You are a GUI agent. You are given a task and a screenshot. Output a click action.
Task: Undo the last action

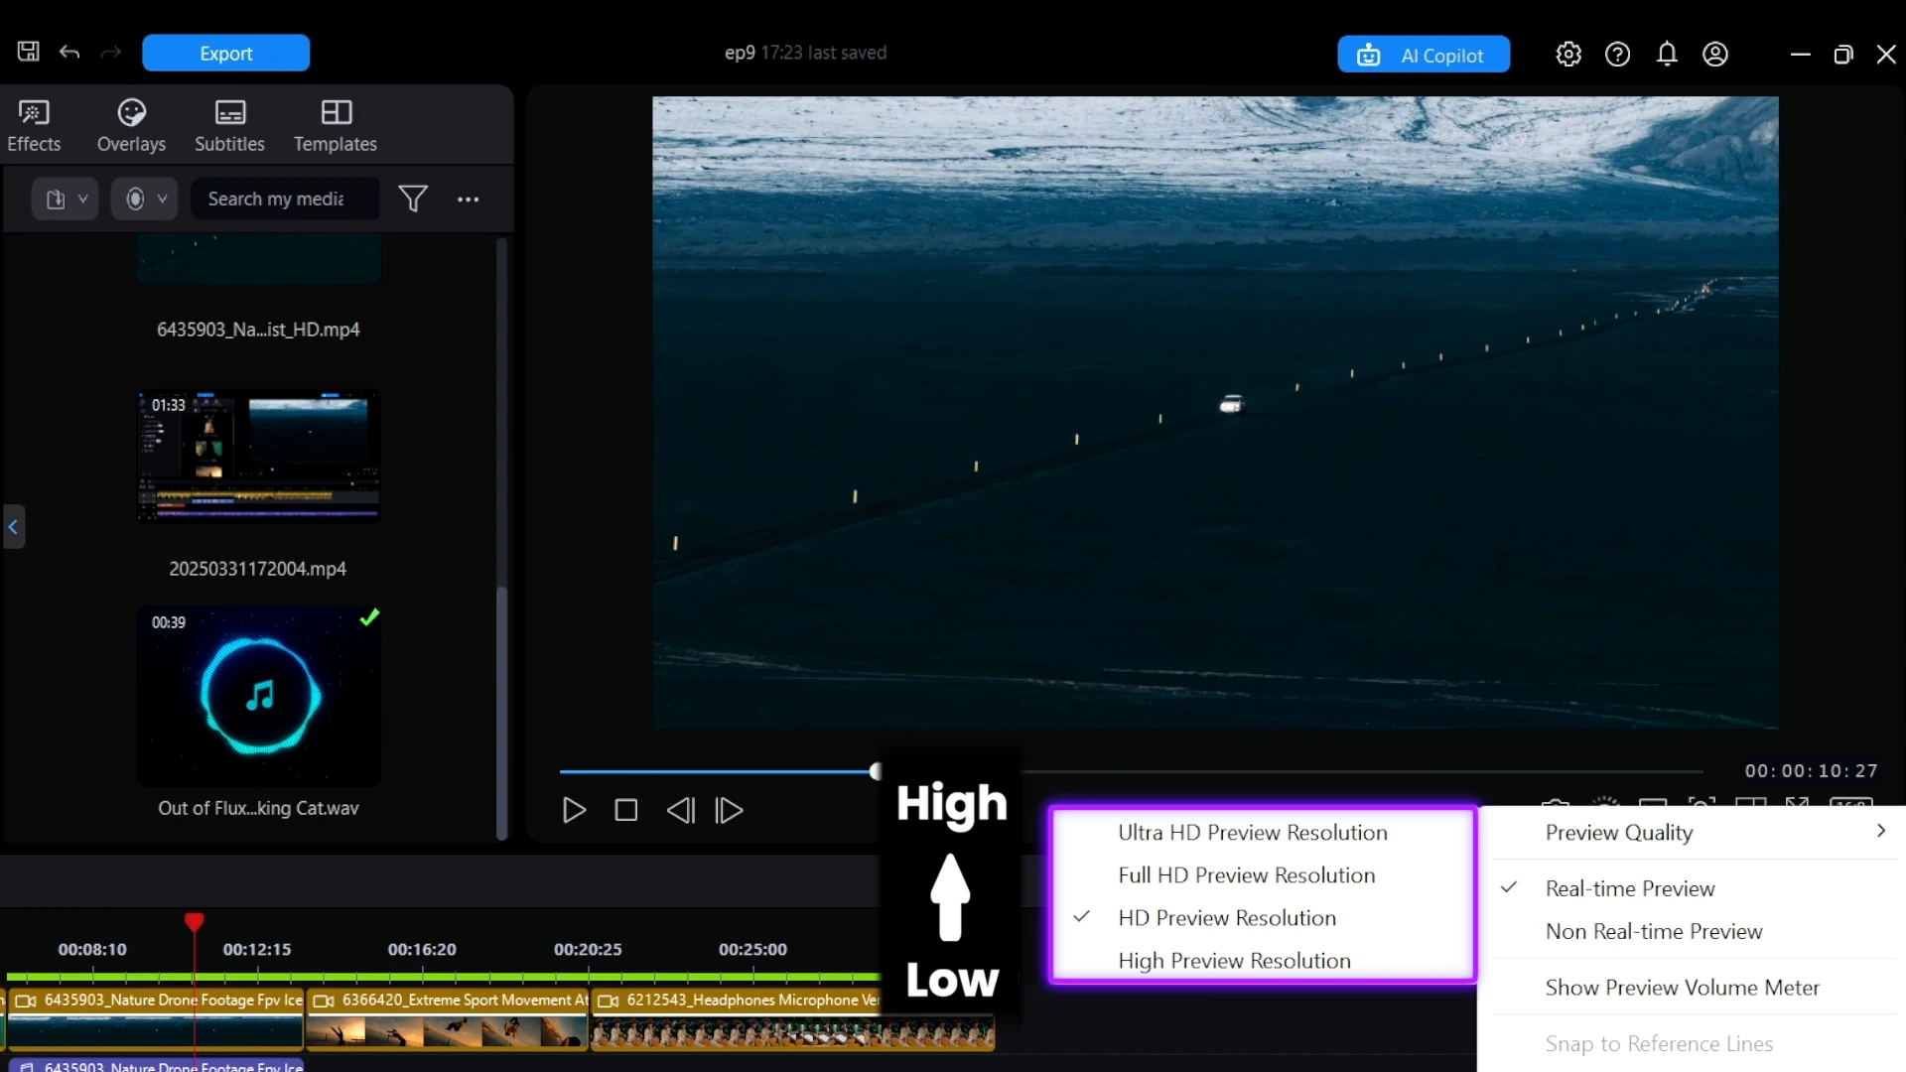point(69,53)
